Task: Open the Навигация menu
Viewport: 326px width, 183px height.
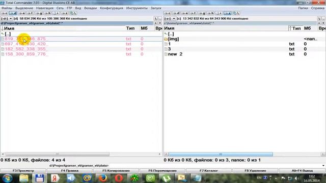Action: click(x=45, y=8)
